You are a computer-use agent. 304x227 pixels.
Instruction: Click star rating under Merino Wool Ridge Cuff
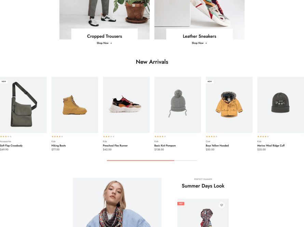(263, 137)
